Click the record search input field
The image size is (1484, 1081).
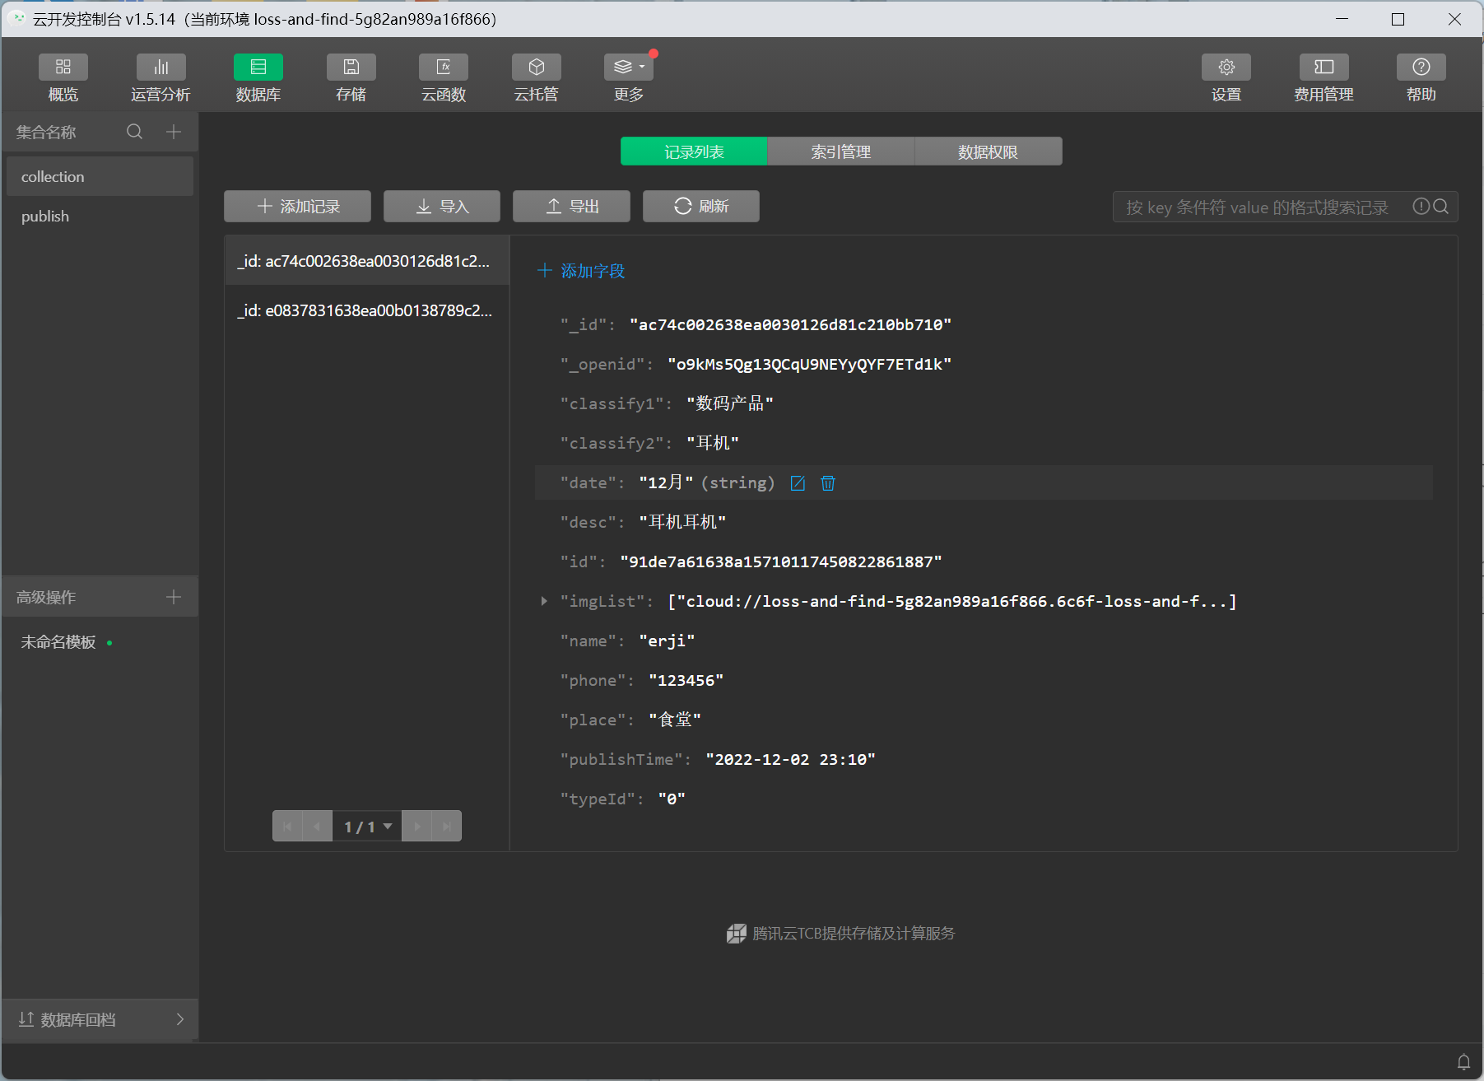(1259, 207)
